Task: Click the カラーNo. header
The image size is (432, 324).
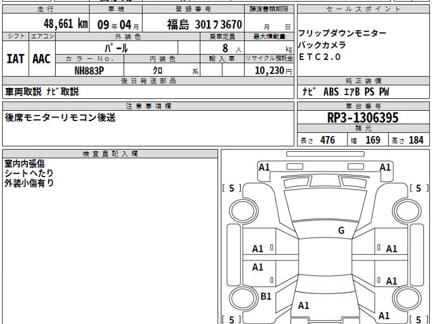Action: click(90, 59)
